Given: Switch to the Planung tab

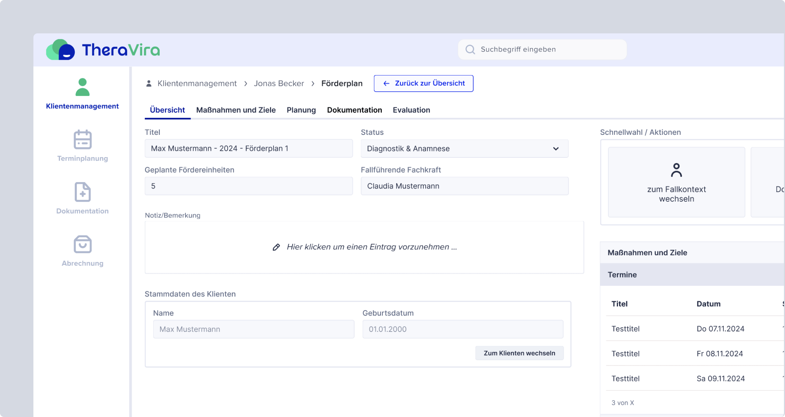Looking at the screenshot, I should [x=301, y=110].
